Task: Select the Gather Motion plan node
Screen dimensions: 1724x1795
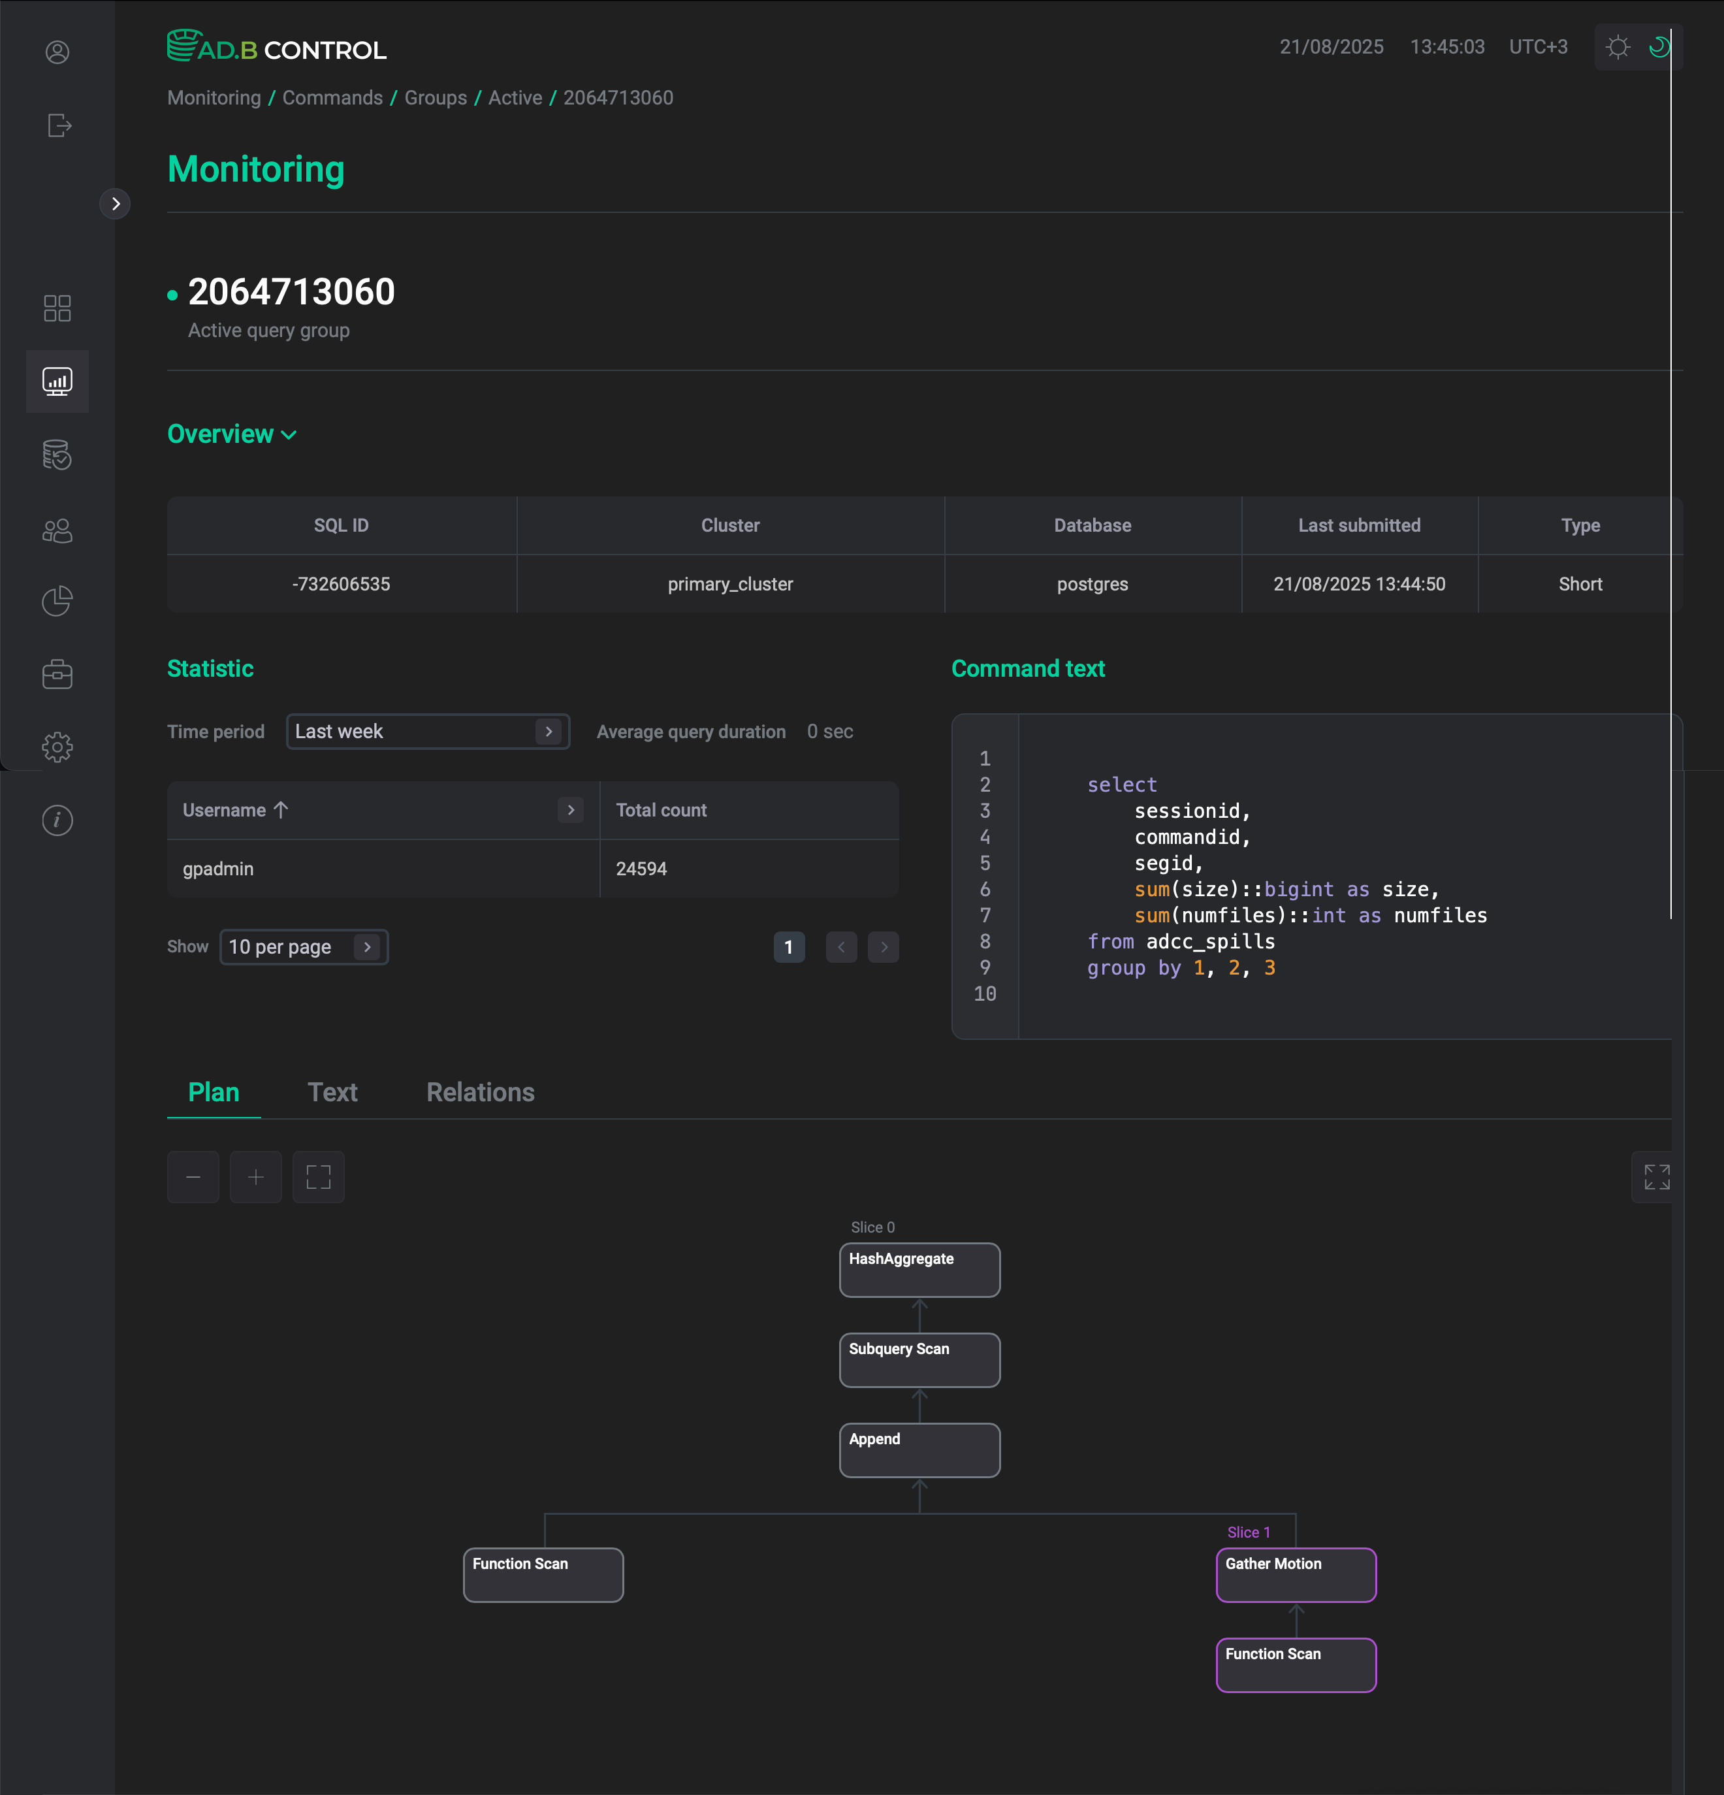Action: click(1296, 1574)
